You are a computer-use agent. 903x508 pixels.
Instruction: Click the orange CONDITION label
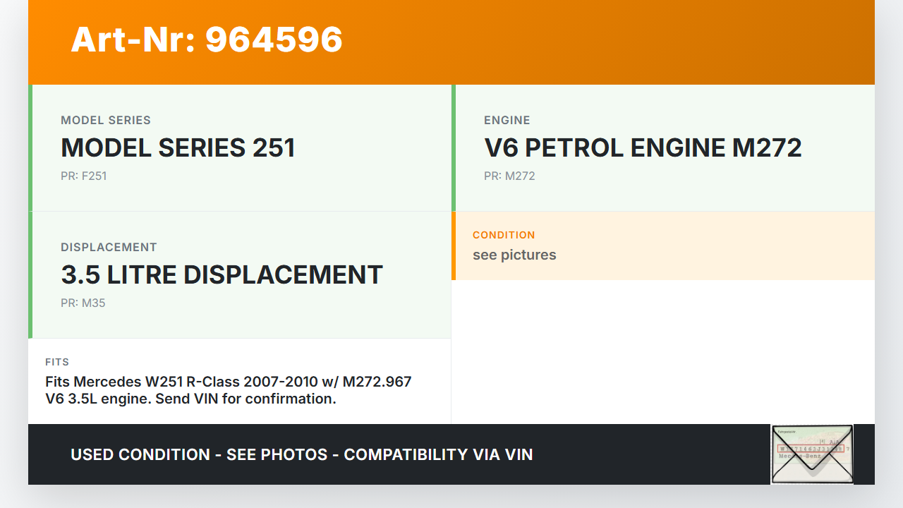504,235
